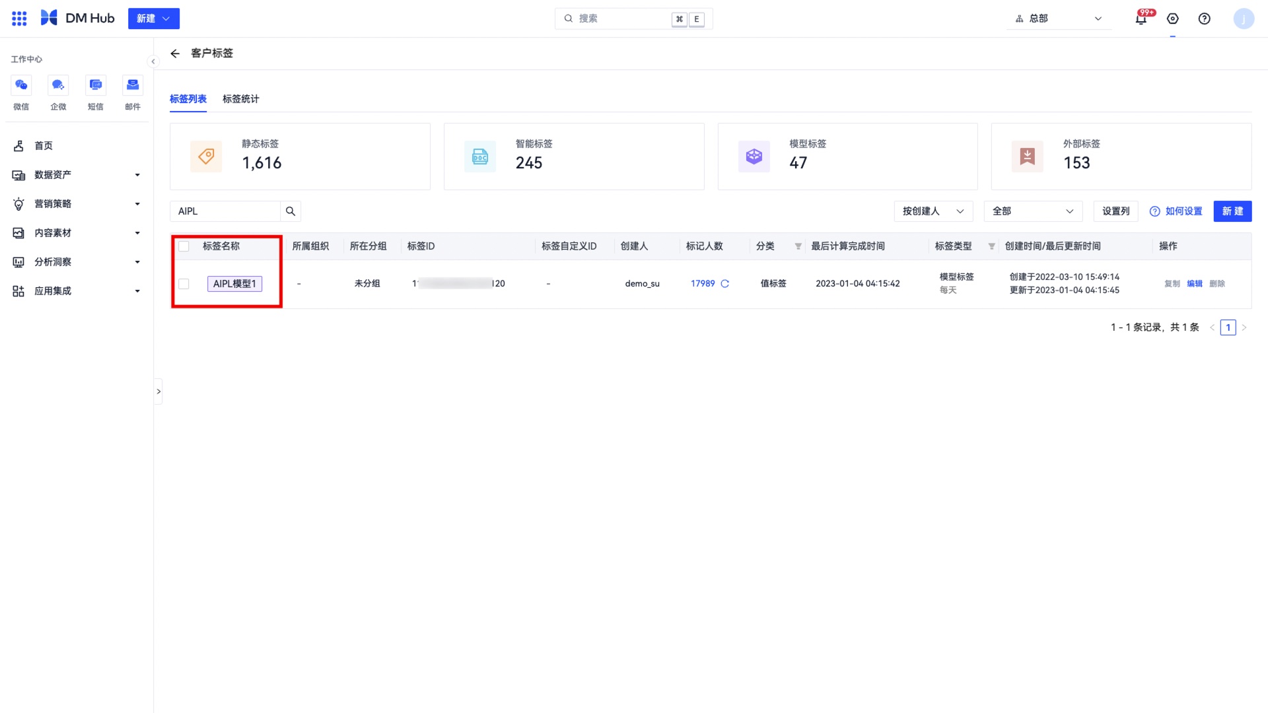Click the 静态标签 count 1,616
1268x713 pixels.
[x=262, y=163]
